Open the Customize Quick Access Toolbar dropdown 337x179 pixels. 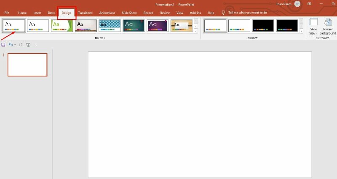click(36, 44)
